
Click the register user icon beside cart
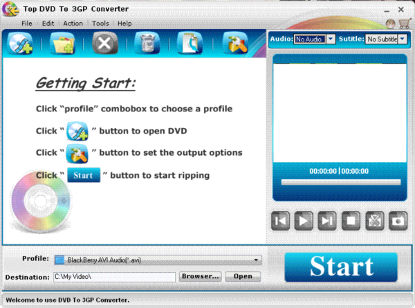tap(390, 24)
